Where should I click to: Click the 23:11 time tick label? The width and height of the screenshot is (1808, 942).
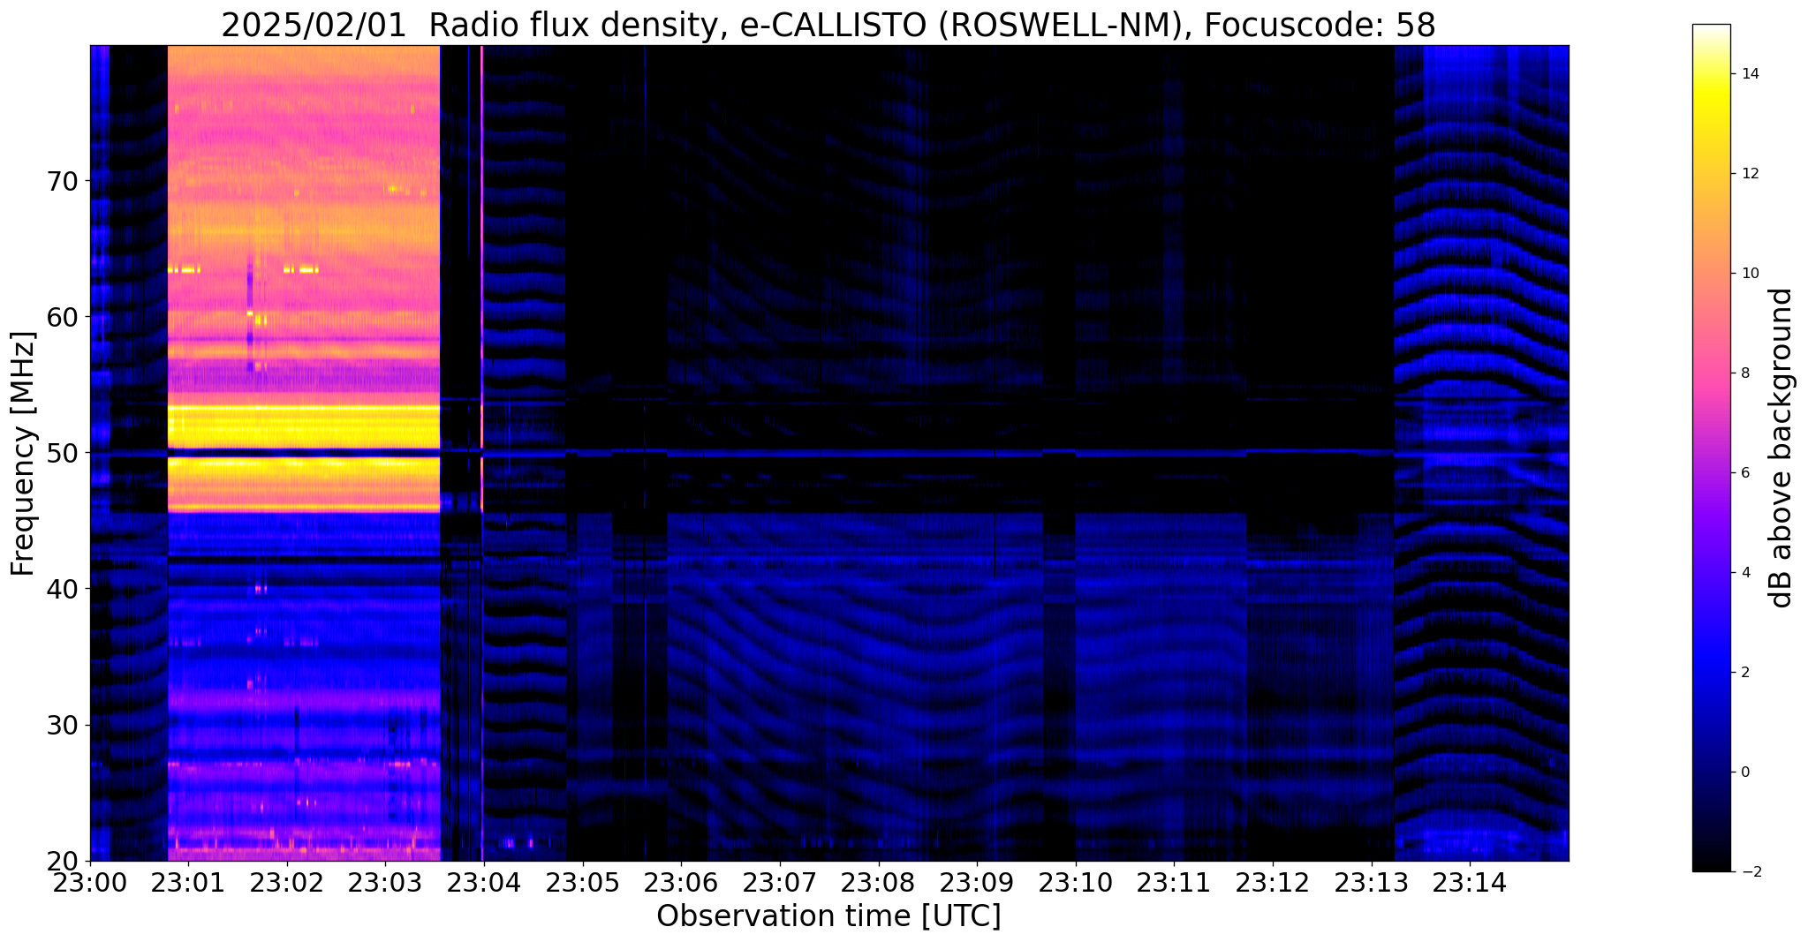click(1174, 882)
